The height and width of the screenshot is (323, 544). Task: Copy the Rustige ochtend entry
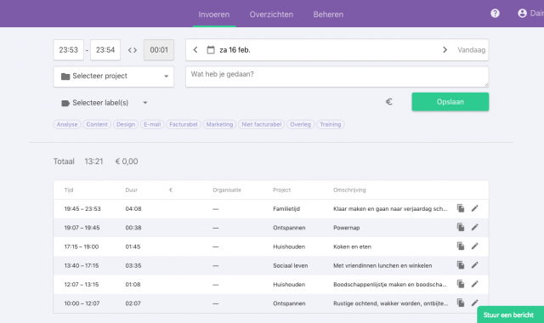(461, 303)
